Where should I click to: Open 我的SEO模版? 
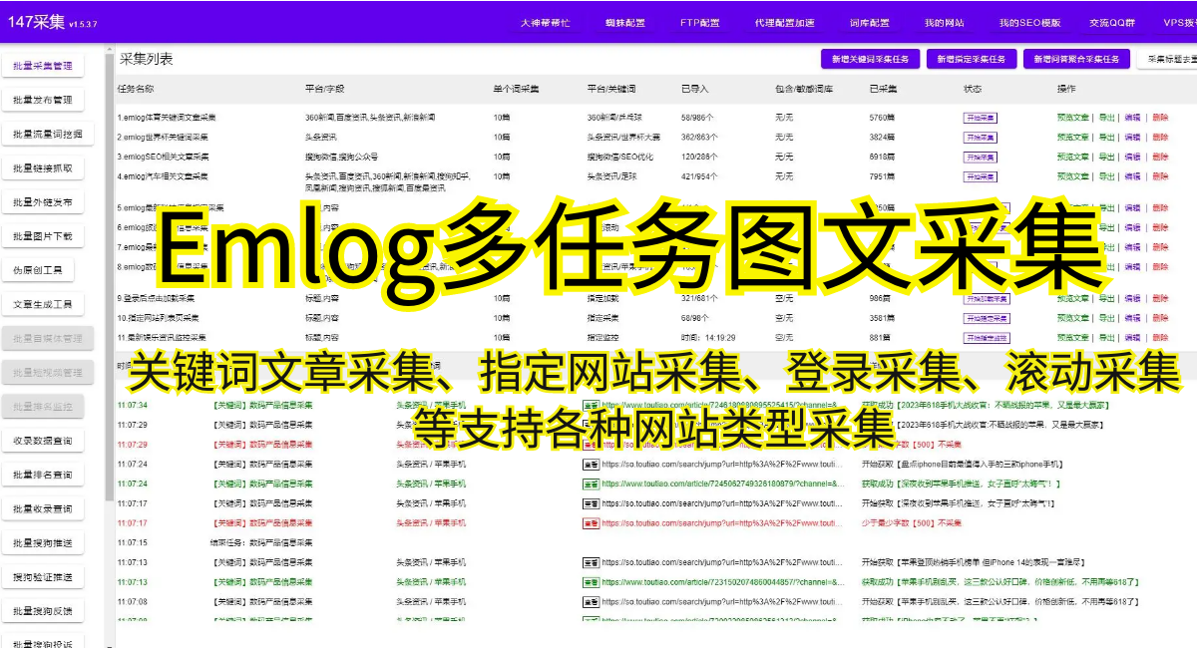(1030, 22)
